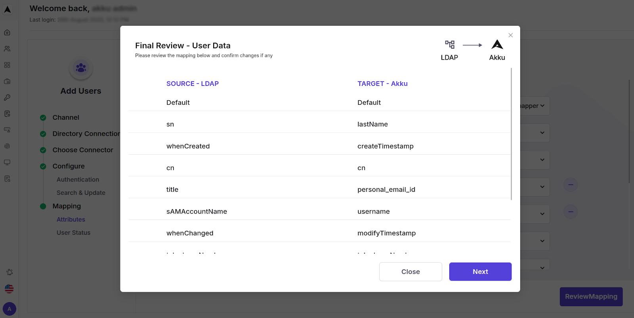Click the title source attribute

point(172,189)
